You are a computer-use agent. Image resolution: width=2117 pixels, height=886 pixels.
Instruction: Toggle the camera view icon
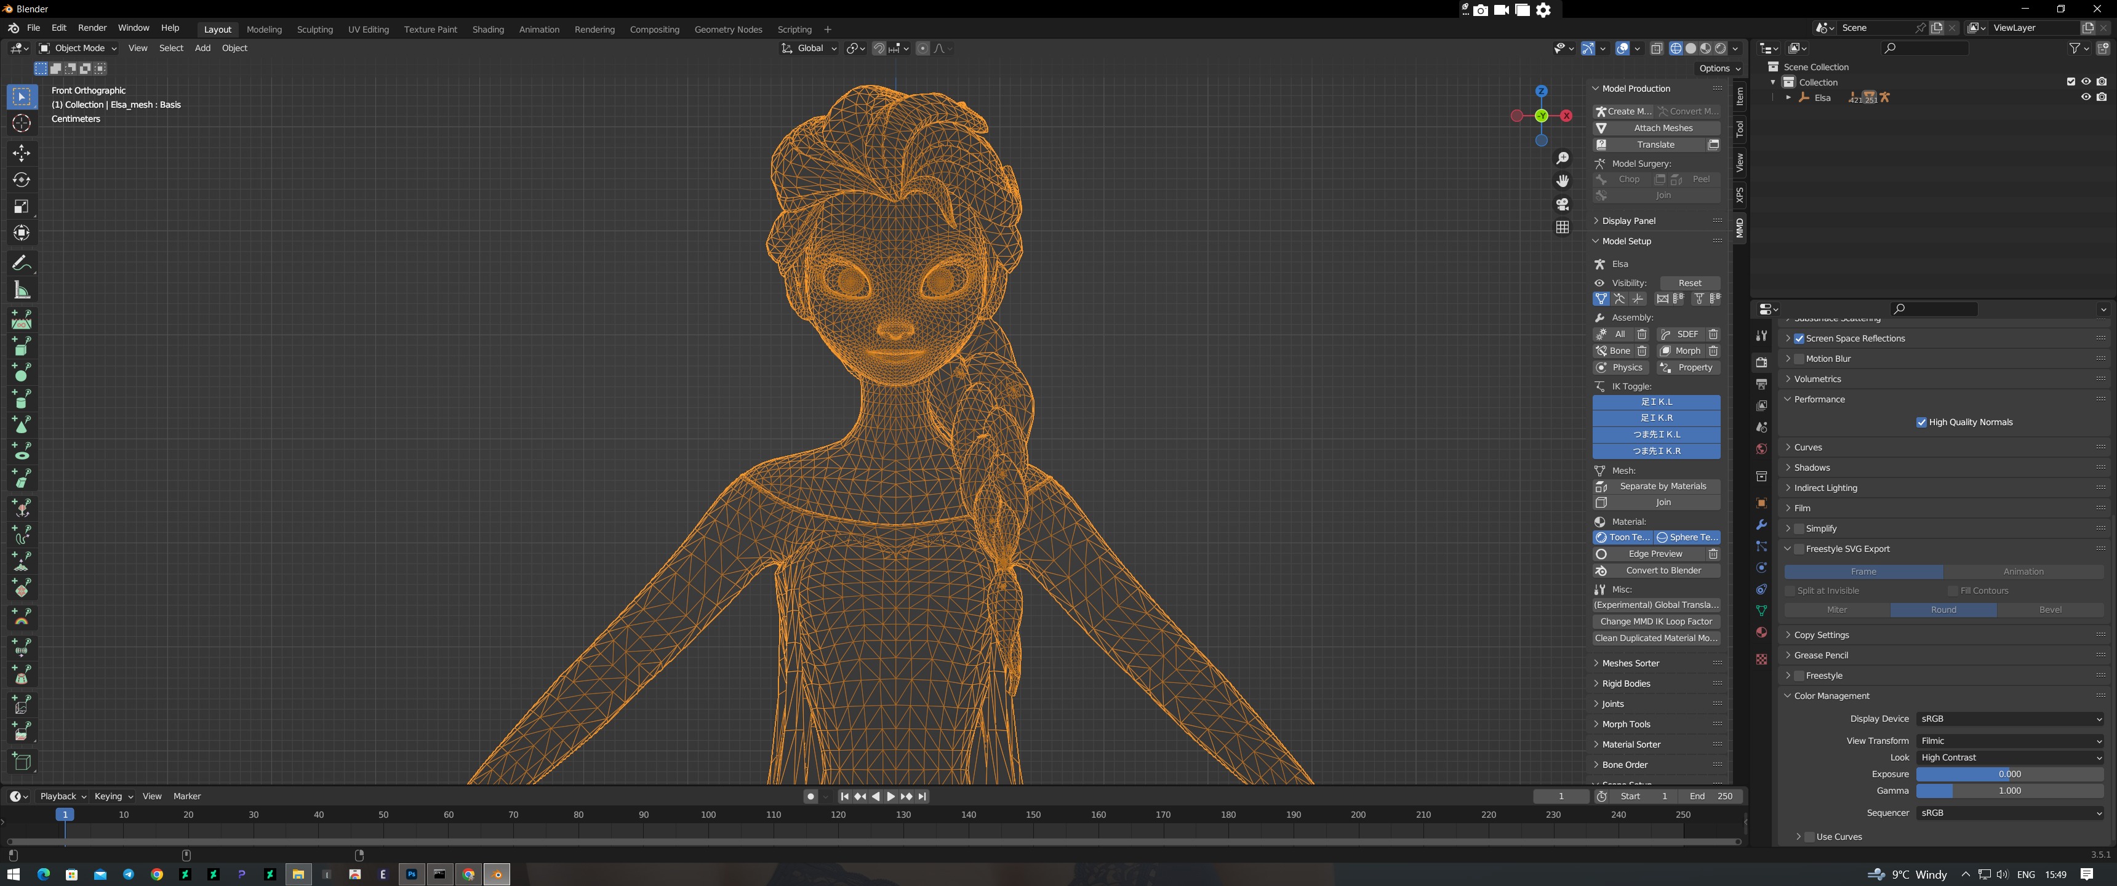[x=1563, y=204]
